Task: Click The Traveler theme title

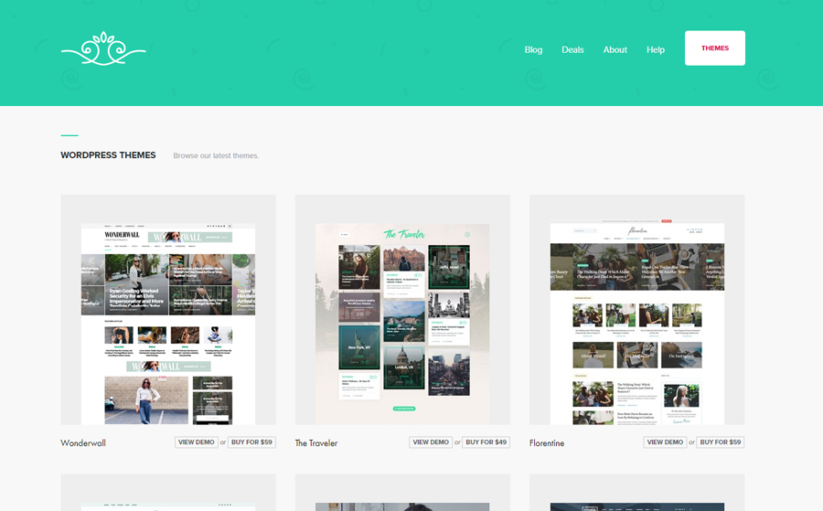Action: [x=315, y=443]
